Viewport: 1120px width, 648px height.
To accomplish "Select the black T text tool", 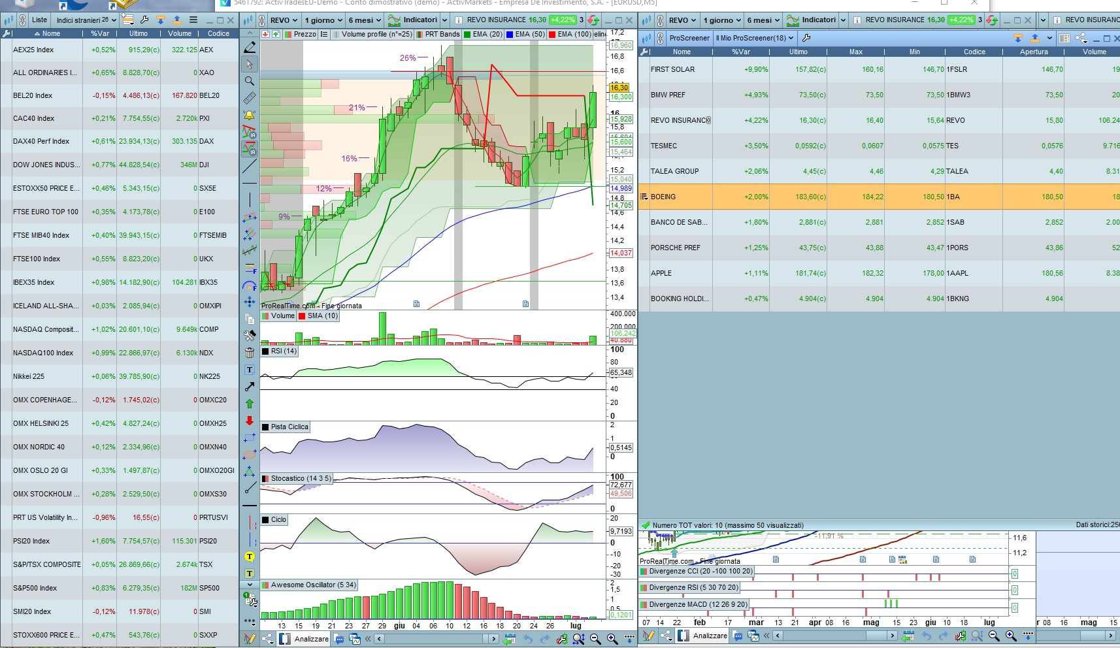I will pos(250,370).
